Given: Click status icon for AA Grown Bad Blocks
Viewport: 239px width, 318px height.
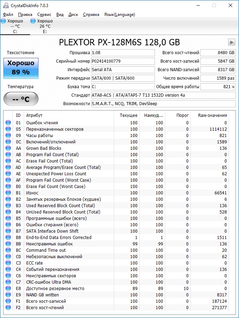Looking at the screenshot, I should coord(8,148).
